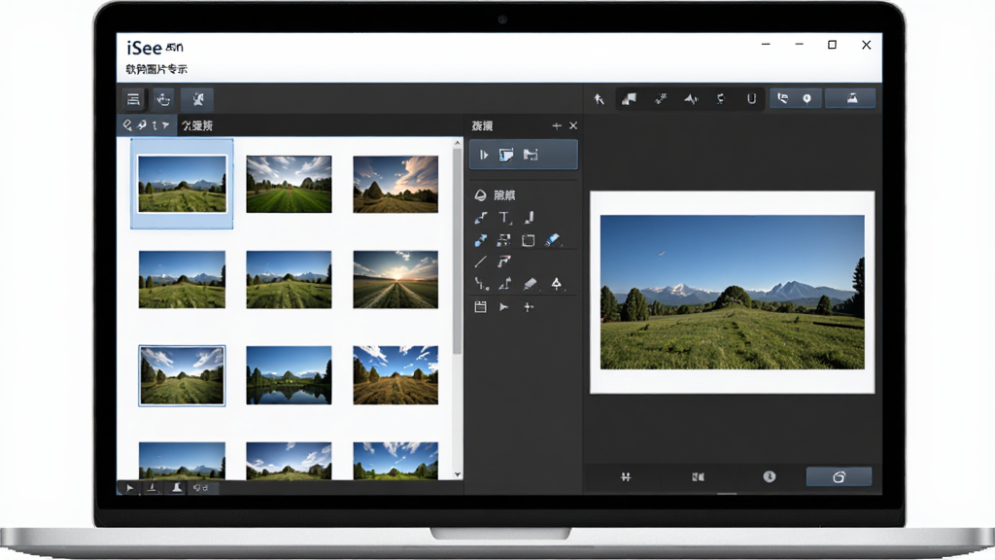The image size is (995, 560).
Task: Click the gray flag arrow beside the calendar icon
Action: (x=504, y=307)
